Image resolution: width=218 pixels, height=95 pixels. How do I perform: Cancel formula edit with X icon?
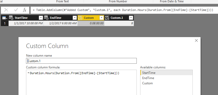(7, 10)
